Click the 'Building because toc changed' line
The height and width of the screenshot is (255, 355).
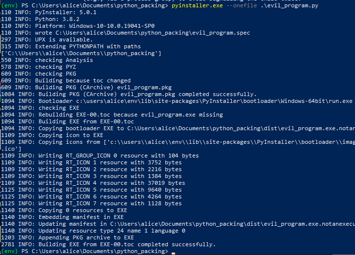click(x=66, y=80)
